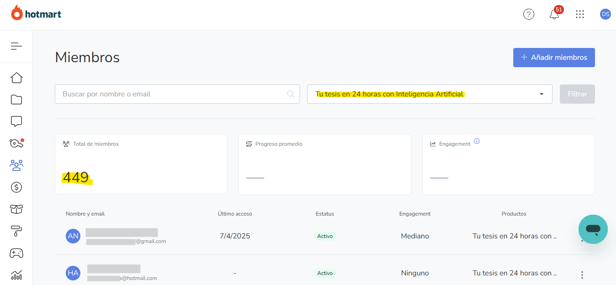Open the help question mark icon
This screenshot has height=285, width=616.
(528, 14)
